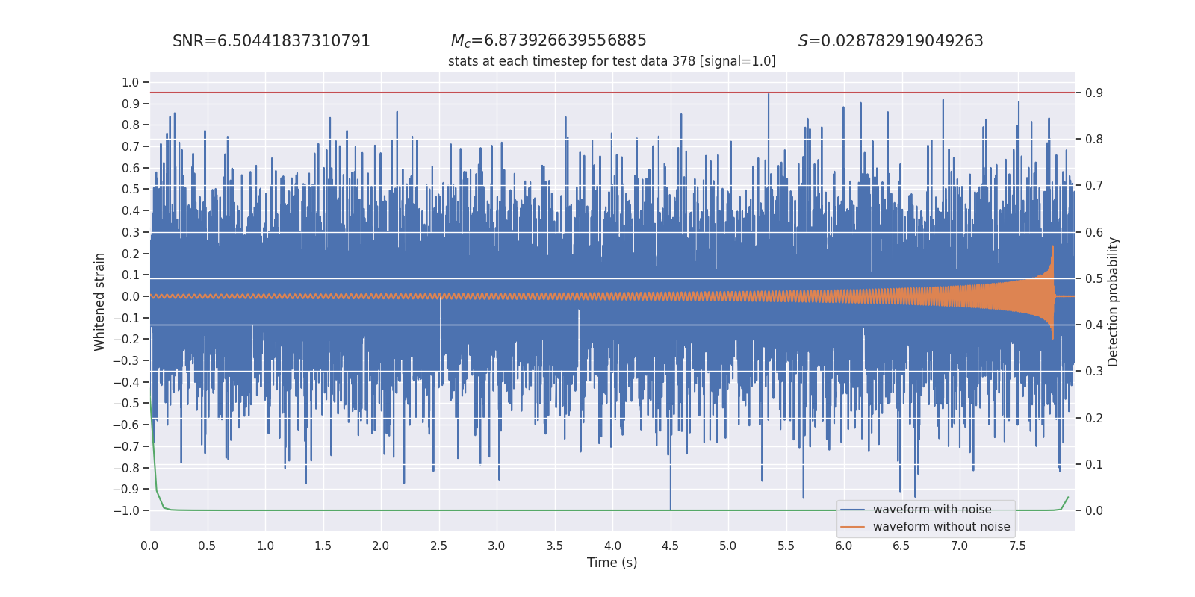Click the 0.7 tick on Whitened strain axis
Screen dimensions: 1195x597
(x=131, y=146)
